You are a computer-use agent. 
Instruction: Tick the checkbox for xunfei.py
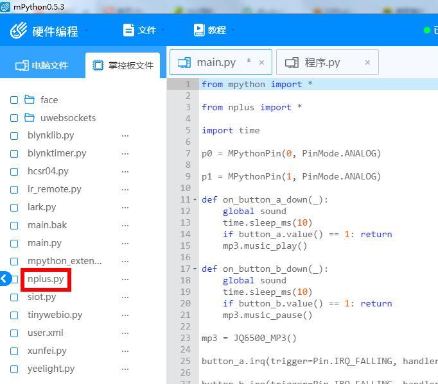pos(14,351)
